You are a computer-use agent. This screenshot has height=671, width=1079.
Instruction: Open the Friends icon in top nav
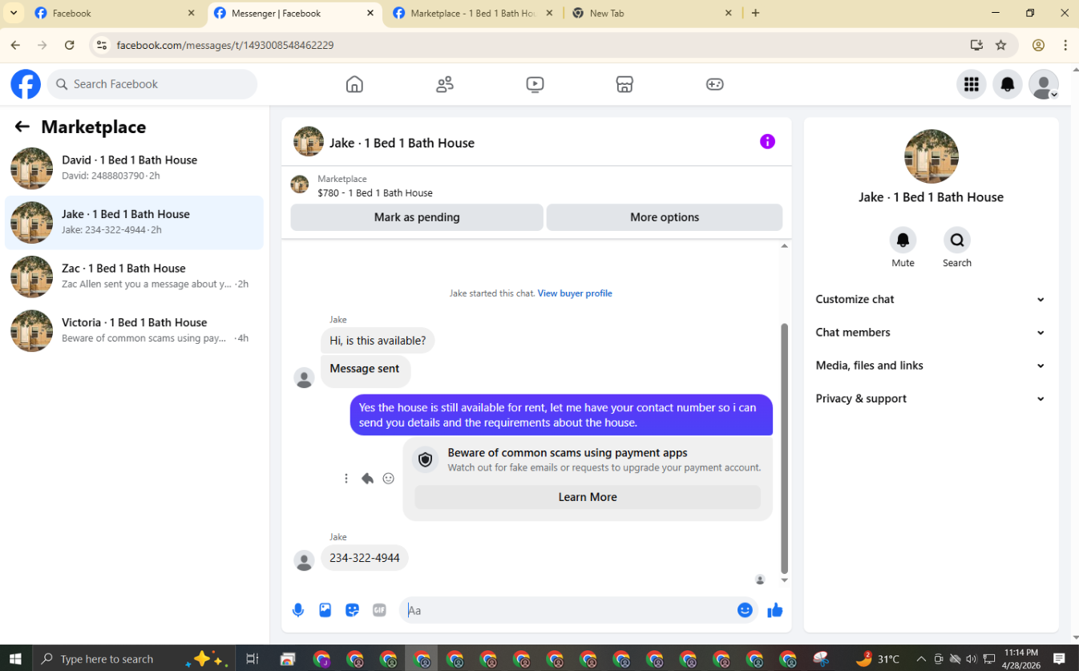445,84
